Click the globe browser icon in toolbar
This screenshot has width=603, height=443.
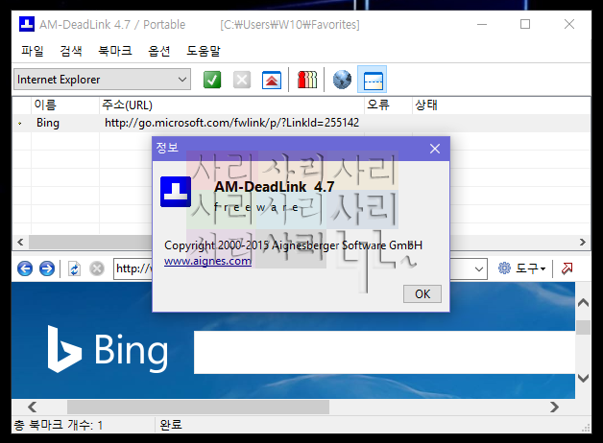point(342,80)
